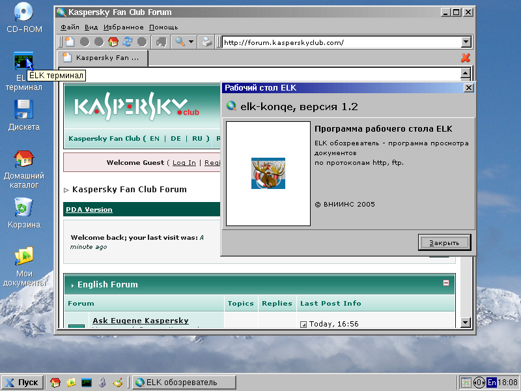Print the page using the printer icon
Image resolution: width=521 pixels, height=391 pixels.
tap(206, 42)
